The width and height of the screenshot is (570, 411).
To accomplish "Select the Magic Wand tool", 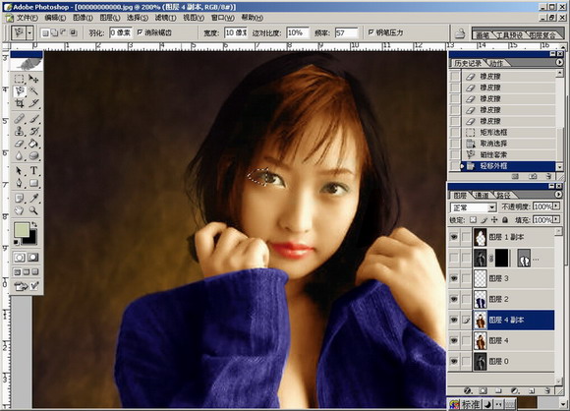I will point(33,90).
